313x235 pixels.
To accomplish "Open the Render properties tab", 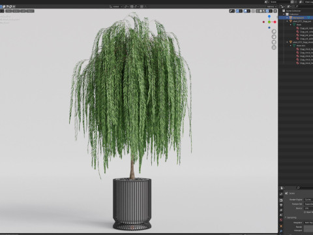I will tap(281, 200).
